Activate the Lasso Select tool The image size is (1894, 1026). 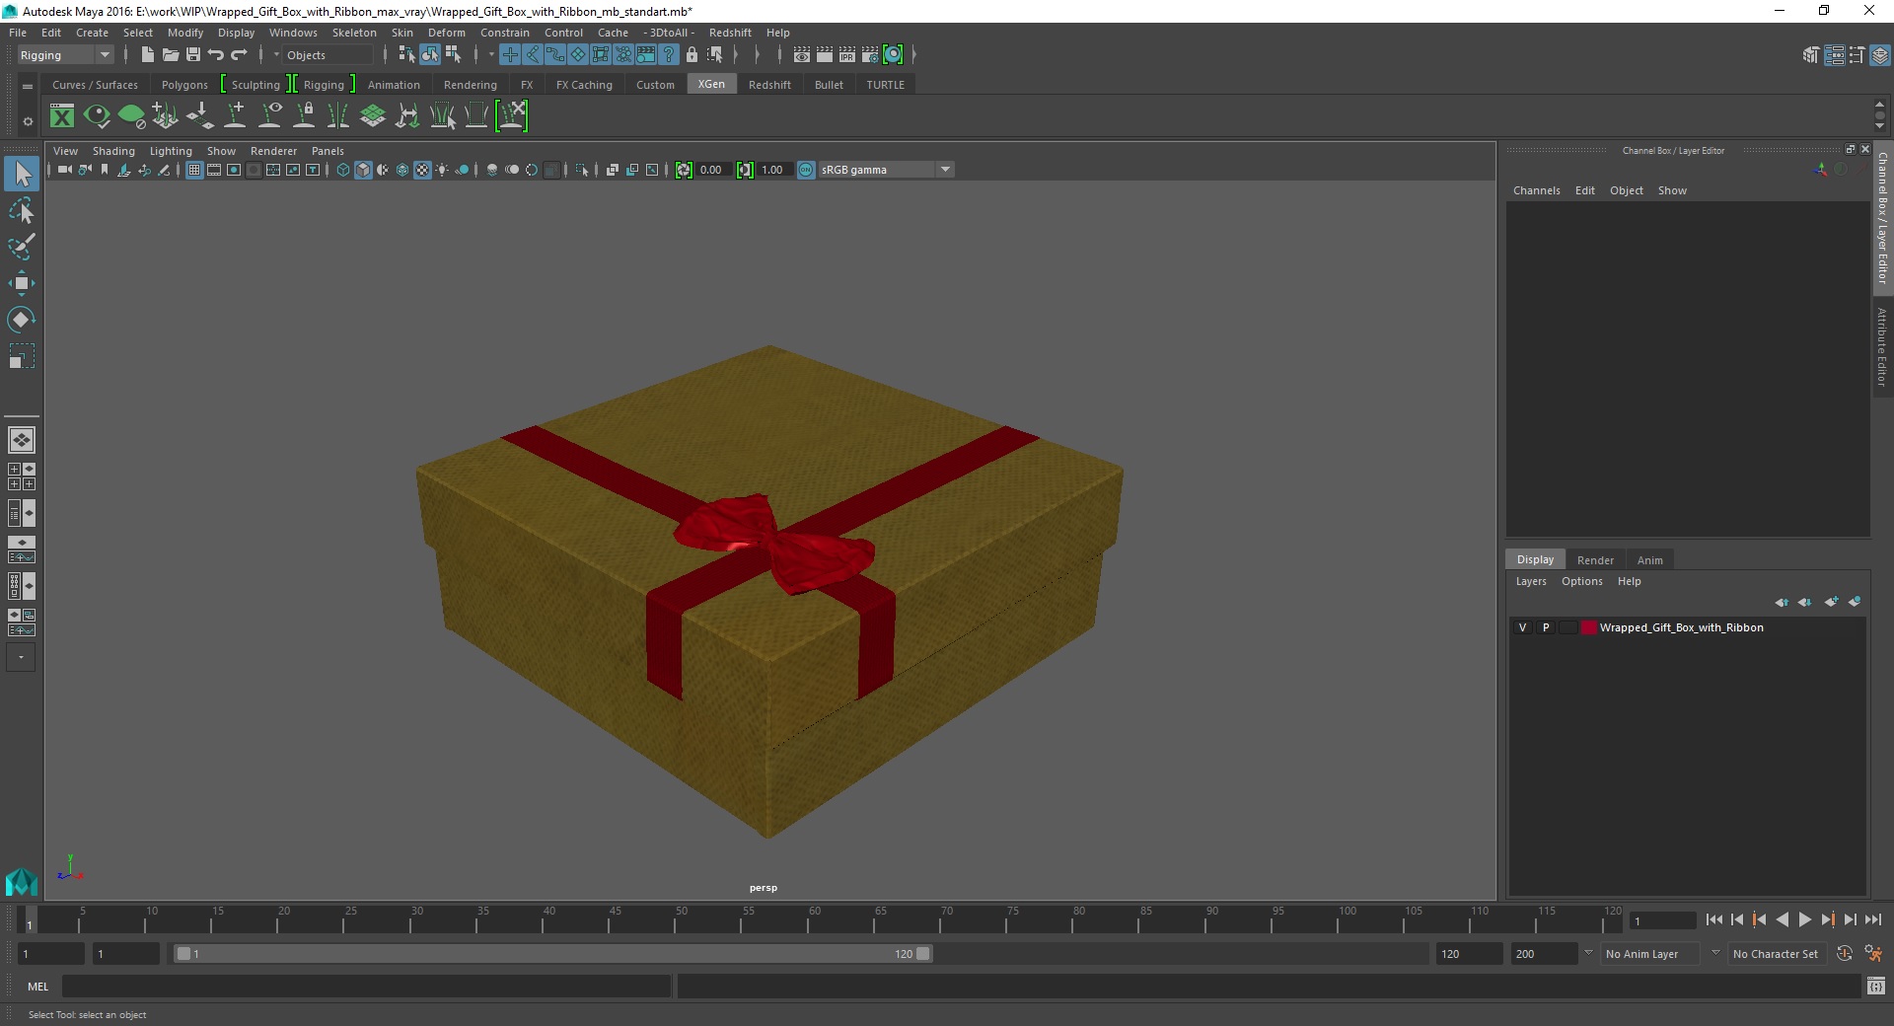(x=22, y=211)
